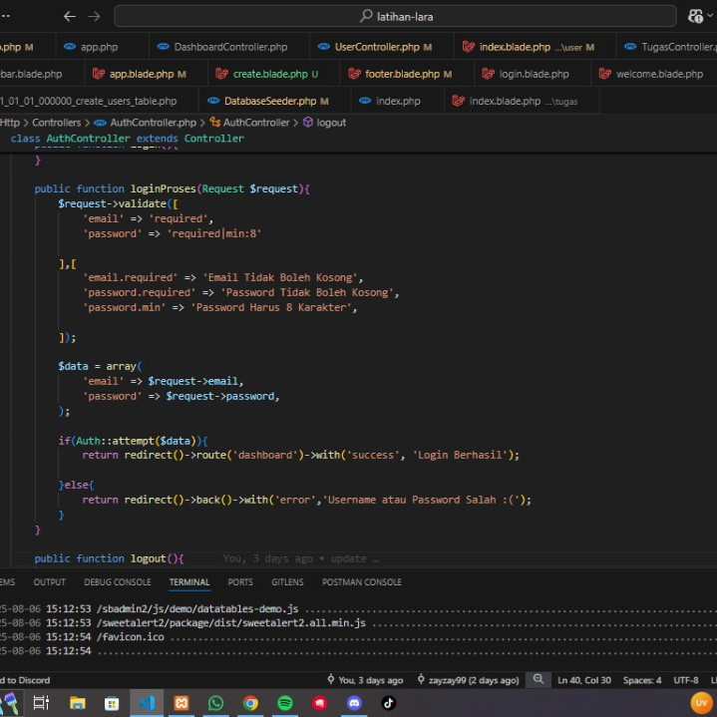Image resolution: width=717 pixels, height=717 pixels.
Task: Expand the Controllers breadcrumb folder
Action: pyautogui.click(x=56, y=123)
